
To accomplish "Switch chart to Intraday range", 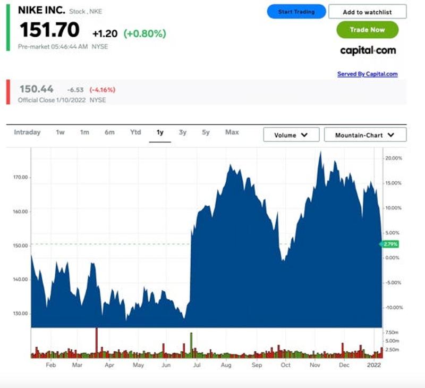I will click(27, 132).
